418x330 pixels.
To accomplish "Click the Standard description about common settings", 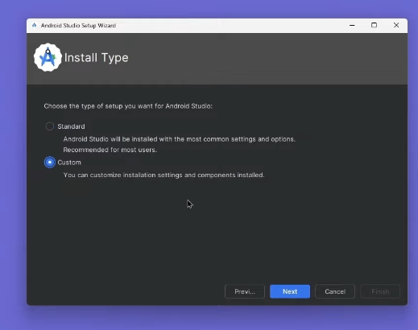I will pos(180,139).
